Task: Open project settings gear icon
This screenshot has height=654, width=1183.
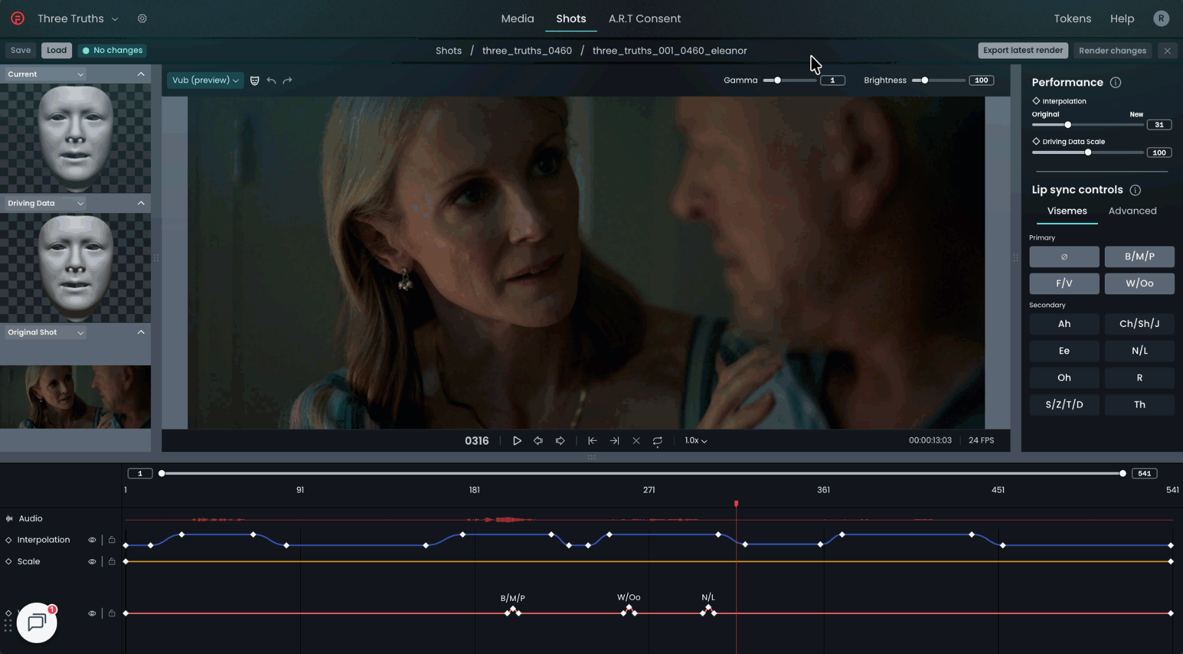Action: point(142,18)
